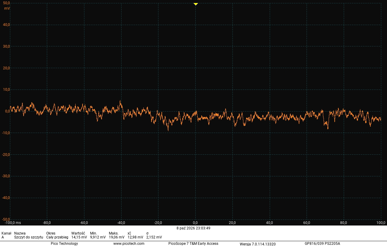
Task: Click the Min. column header
Action: coord(93,233)
